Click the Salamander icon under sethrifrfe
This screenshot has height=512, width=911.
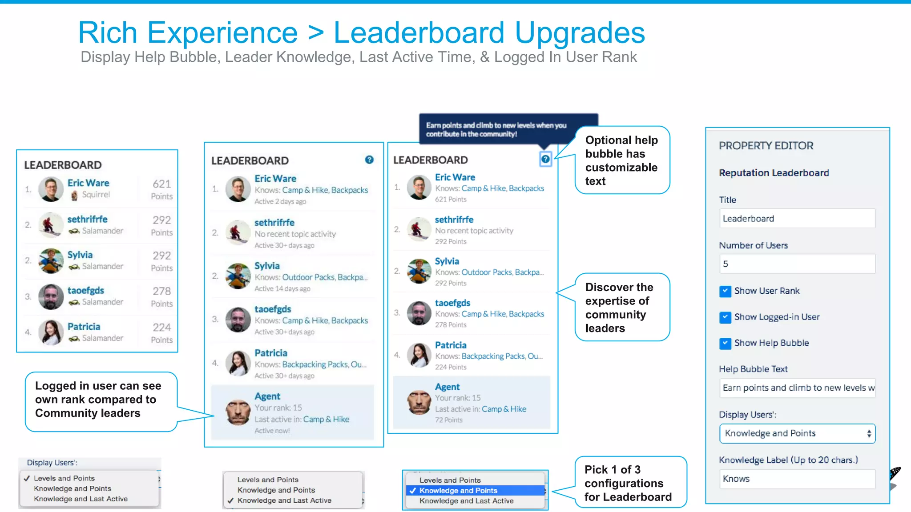(x=74, y=231)
